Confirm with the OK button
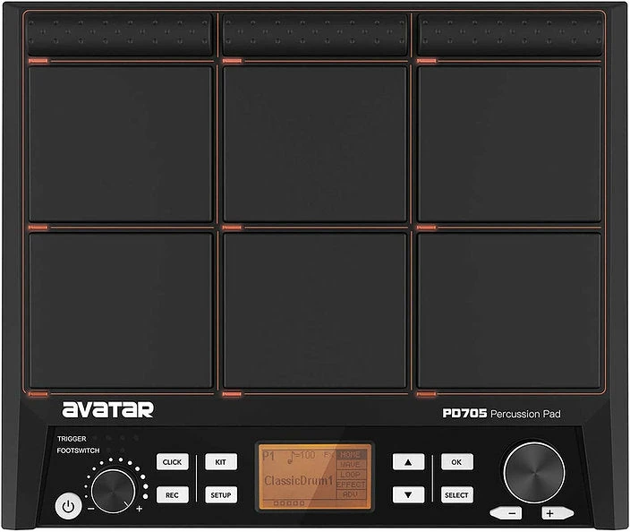This screenshot has width=630, height=532. [x=456, y=462]
